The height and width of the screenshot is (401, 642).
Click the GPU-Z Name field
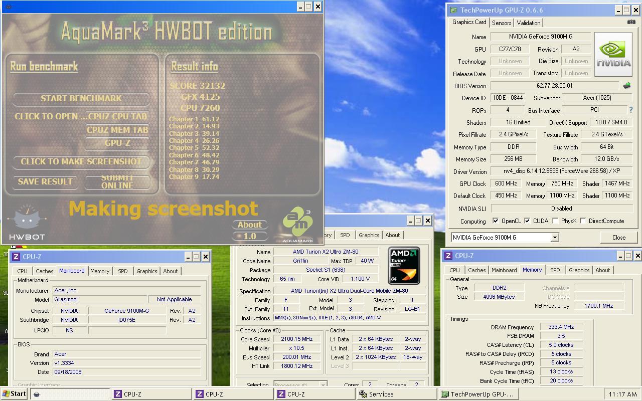click(x=541, y=37)
